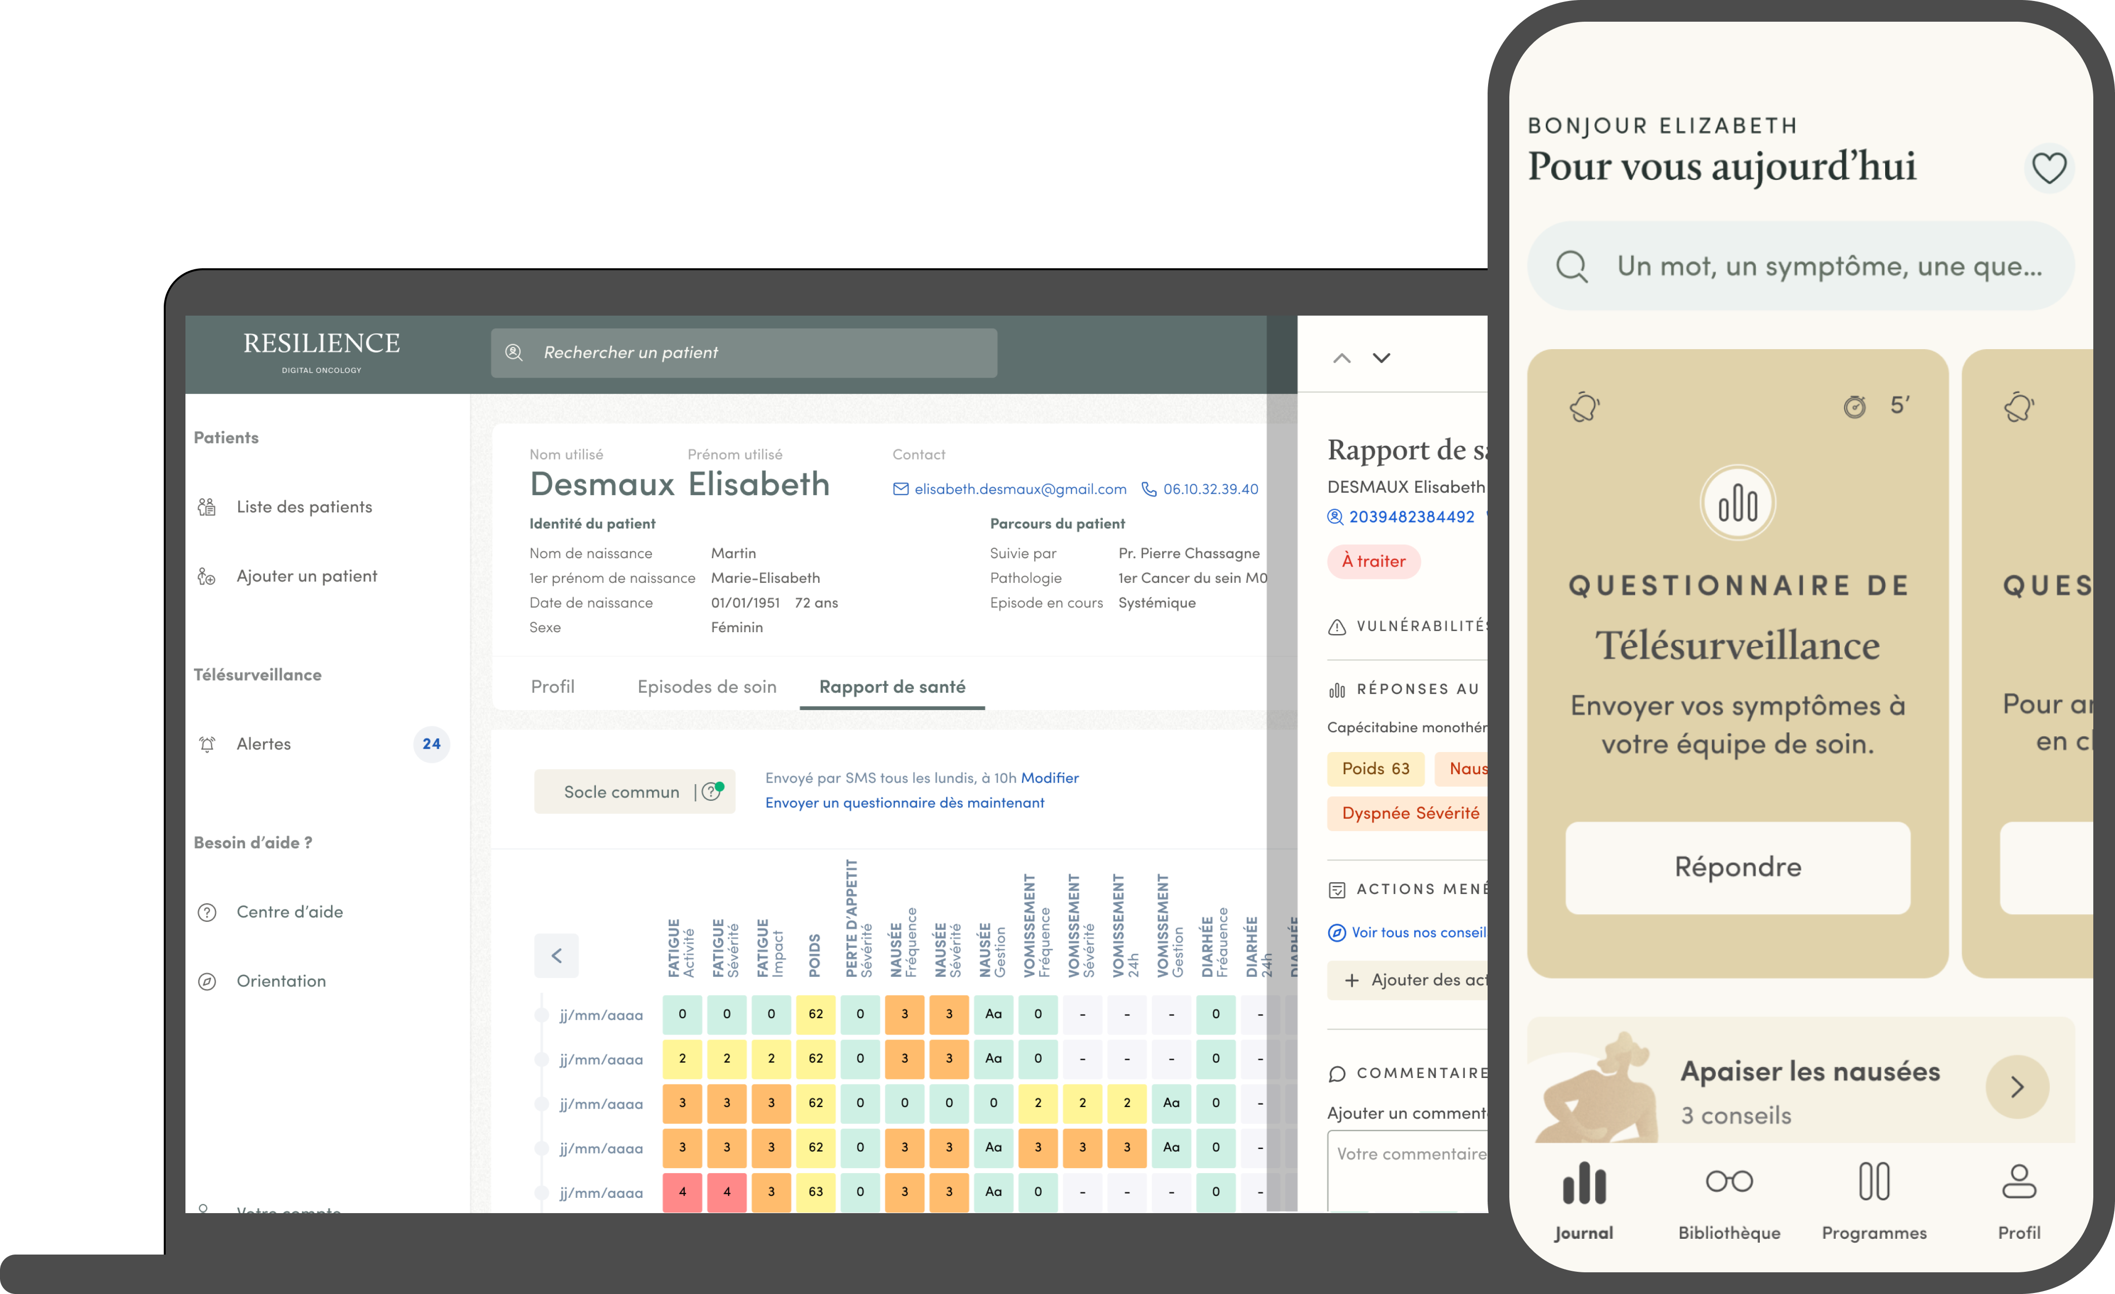Image resolution: width=2115 pixels, height=1294 pixels.
Task: Switch to the Profil patient tab
Action: click(552, 686)
